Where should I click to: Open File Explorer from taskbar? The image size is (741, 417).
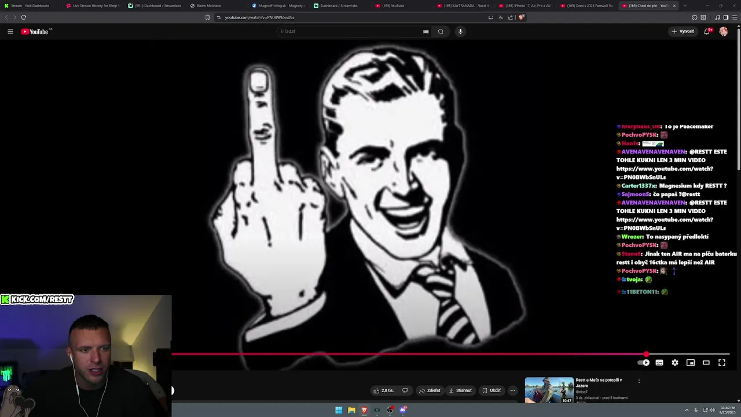(351, 410)
